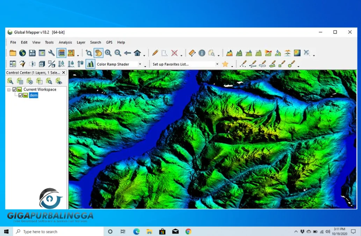Click the yellow favorites star icon
361x236 pixels.
pos(225,64)
